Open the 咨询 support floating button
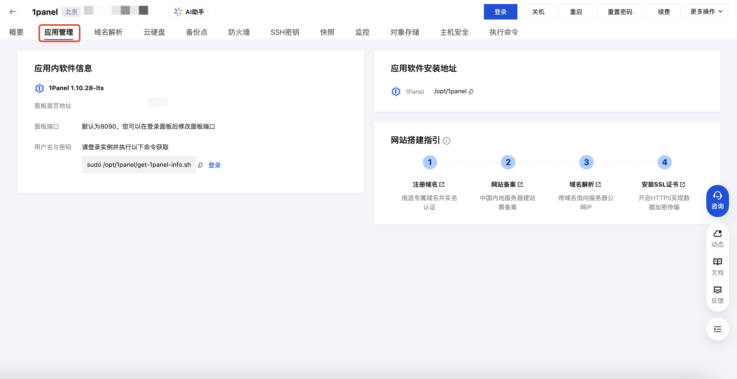The image size is (737, 379). (717, 201)
